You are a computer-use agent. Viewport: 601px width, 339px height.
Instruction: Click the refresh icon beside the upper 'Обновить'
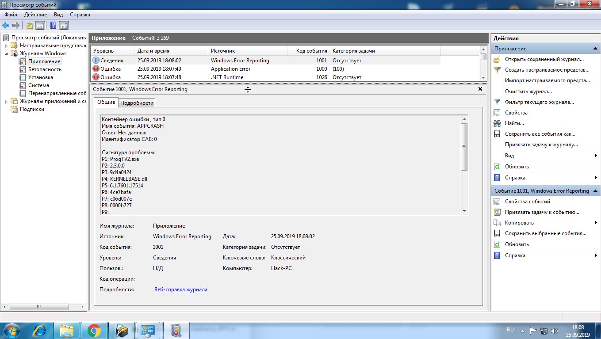(x=497, y=167)
